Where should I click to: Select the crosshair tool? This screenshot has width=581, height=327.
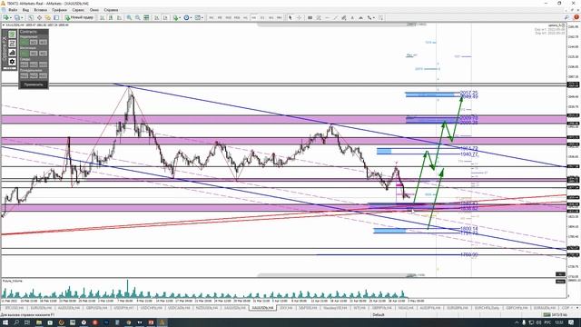[x=299, y=17]
